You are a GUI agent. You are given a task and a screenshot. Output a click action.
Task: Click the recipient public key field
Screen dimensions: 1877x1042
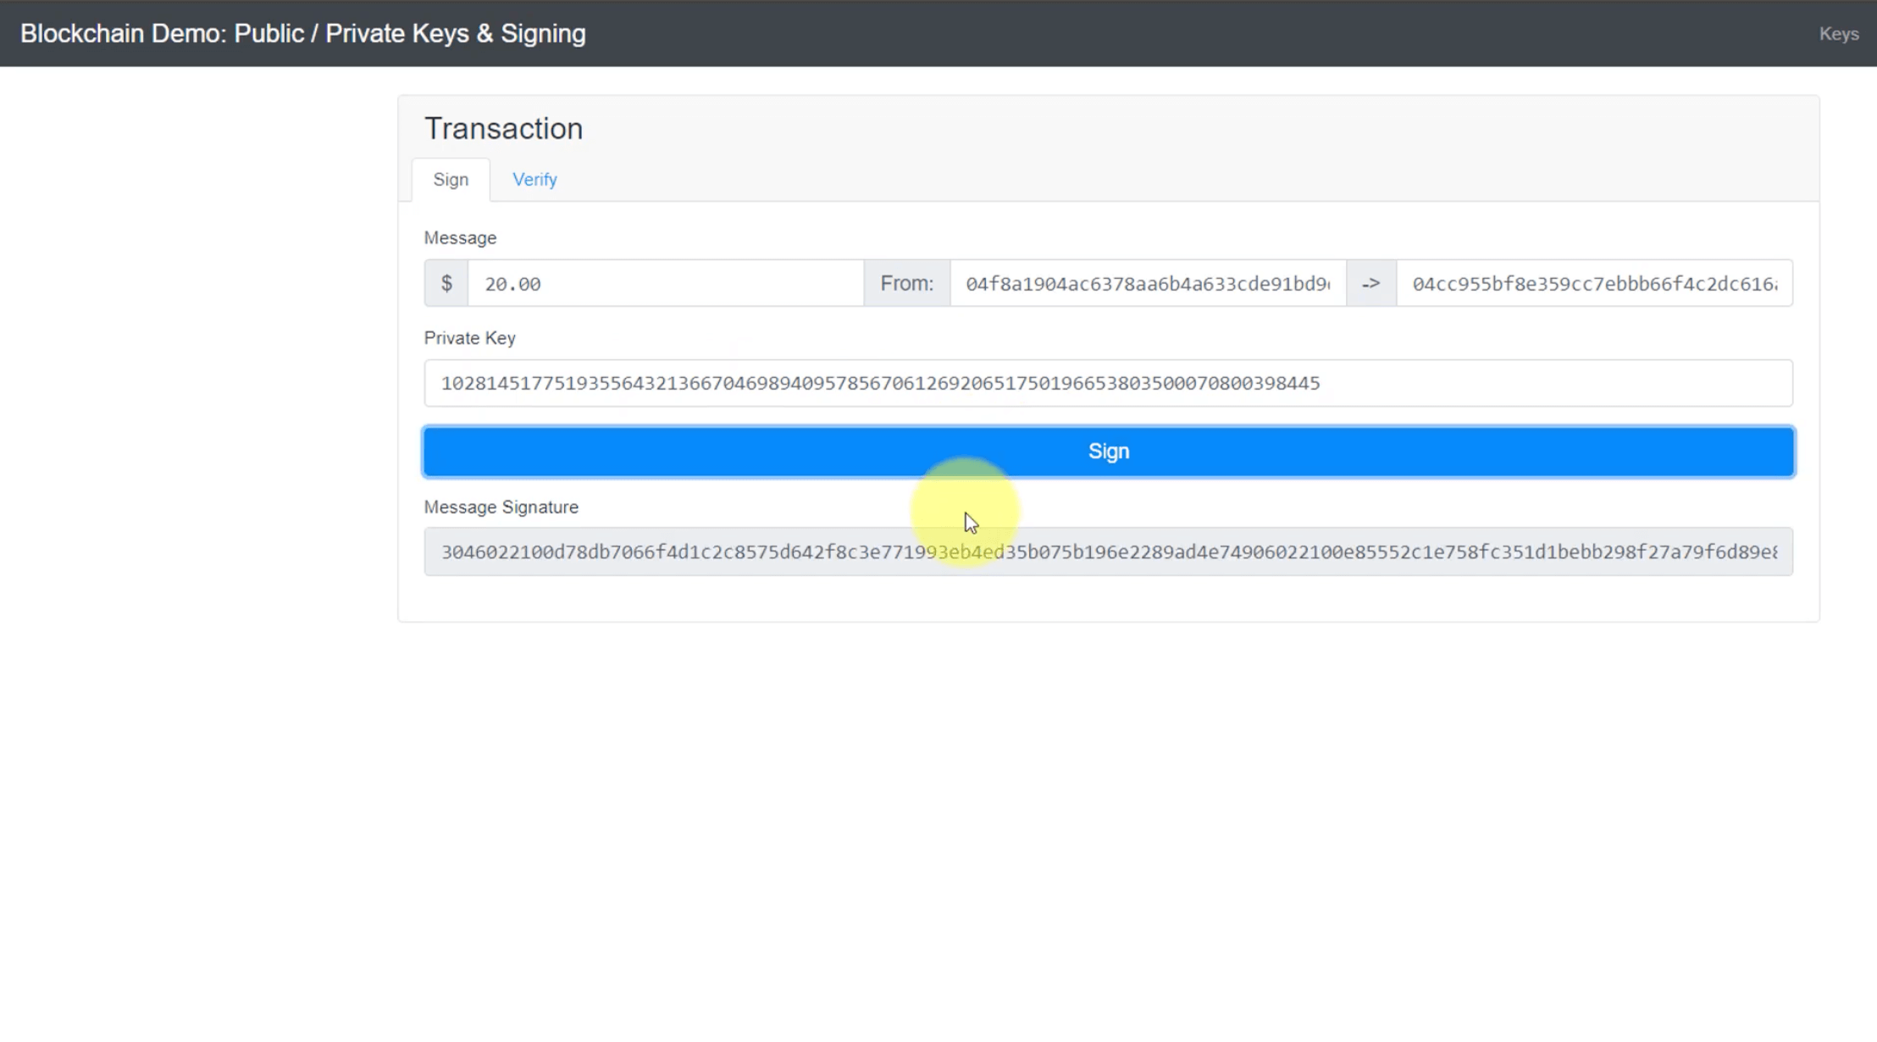(x=1594, y=284)
